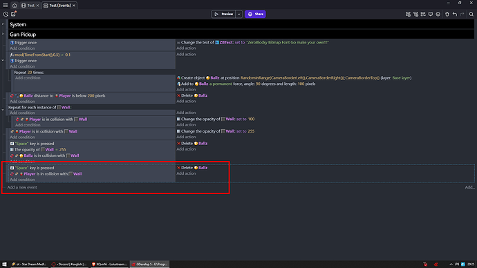Select the Delete Ballz action in last event
This screenshot has height=268, width=477.
point(192,168)
